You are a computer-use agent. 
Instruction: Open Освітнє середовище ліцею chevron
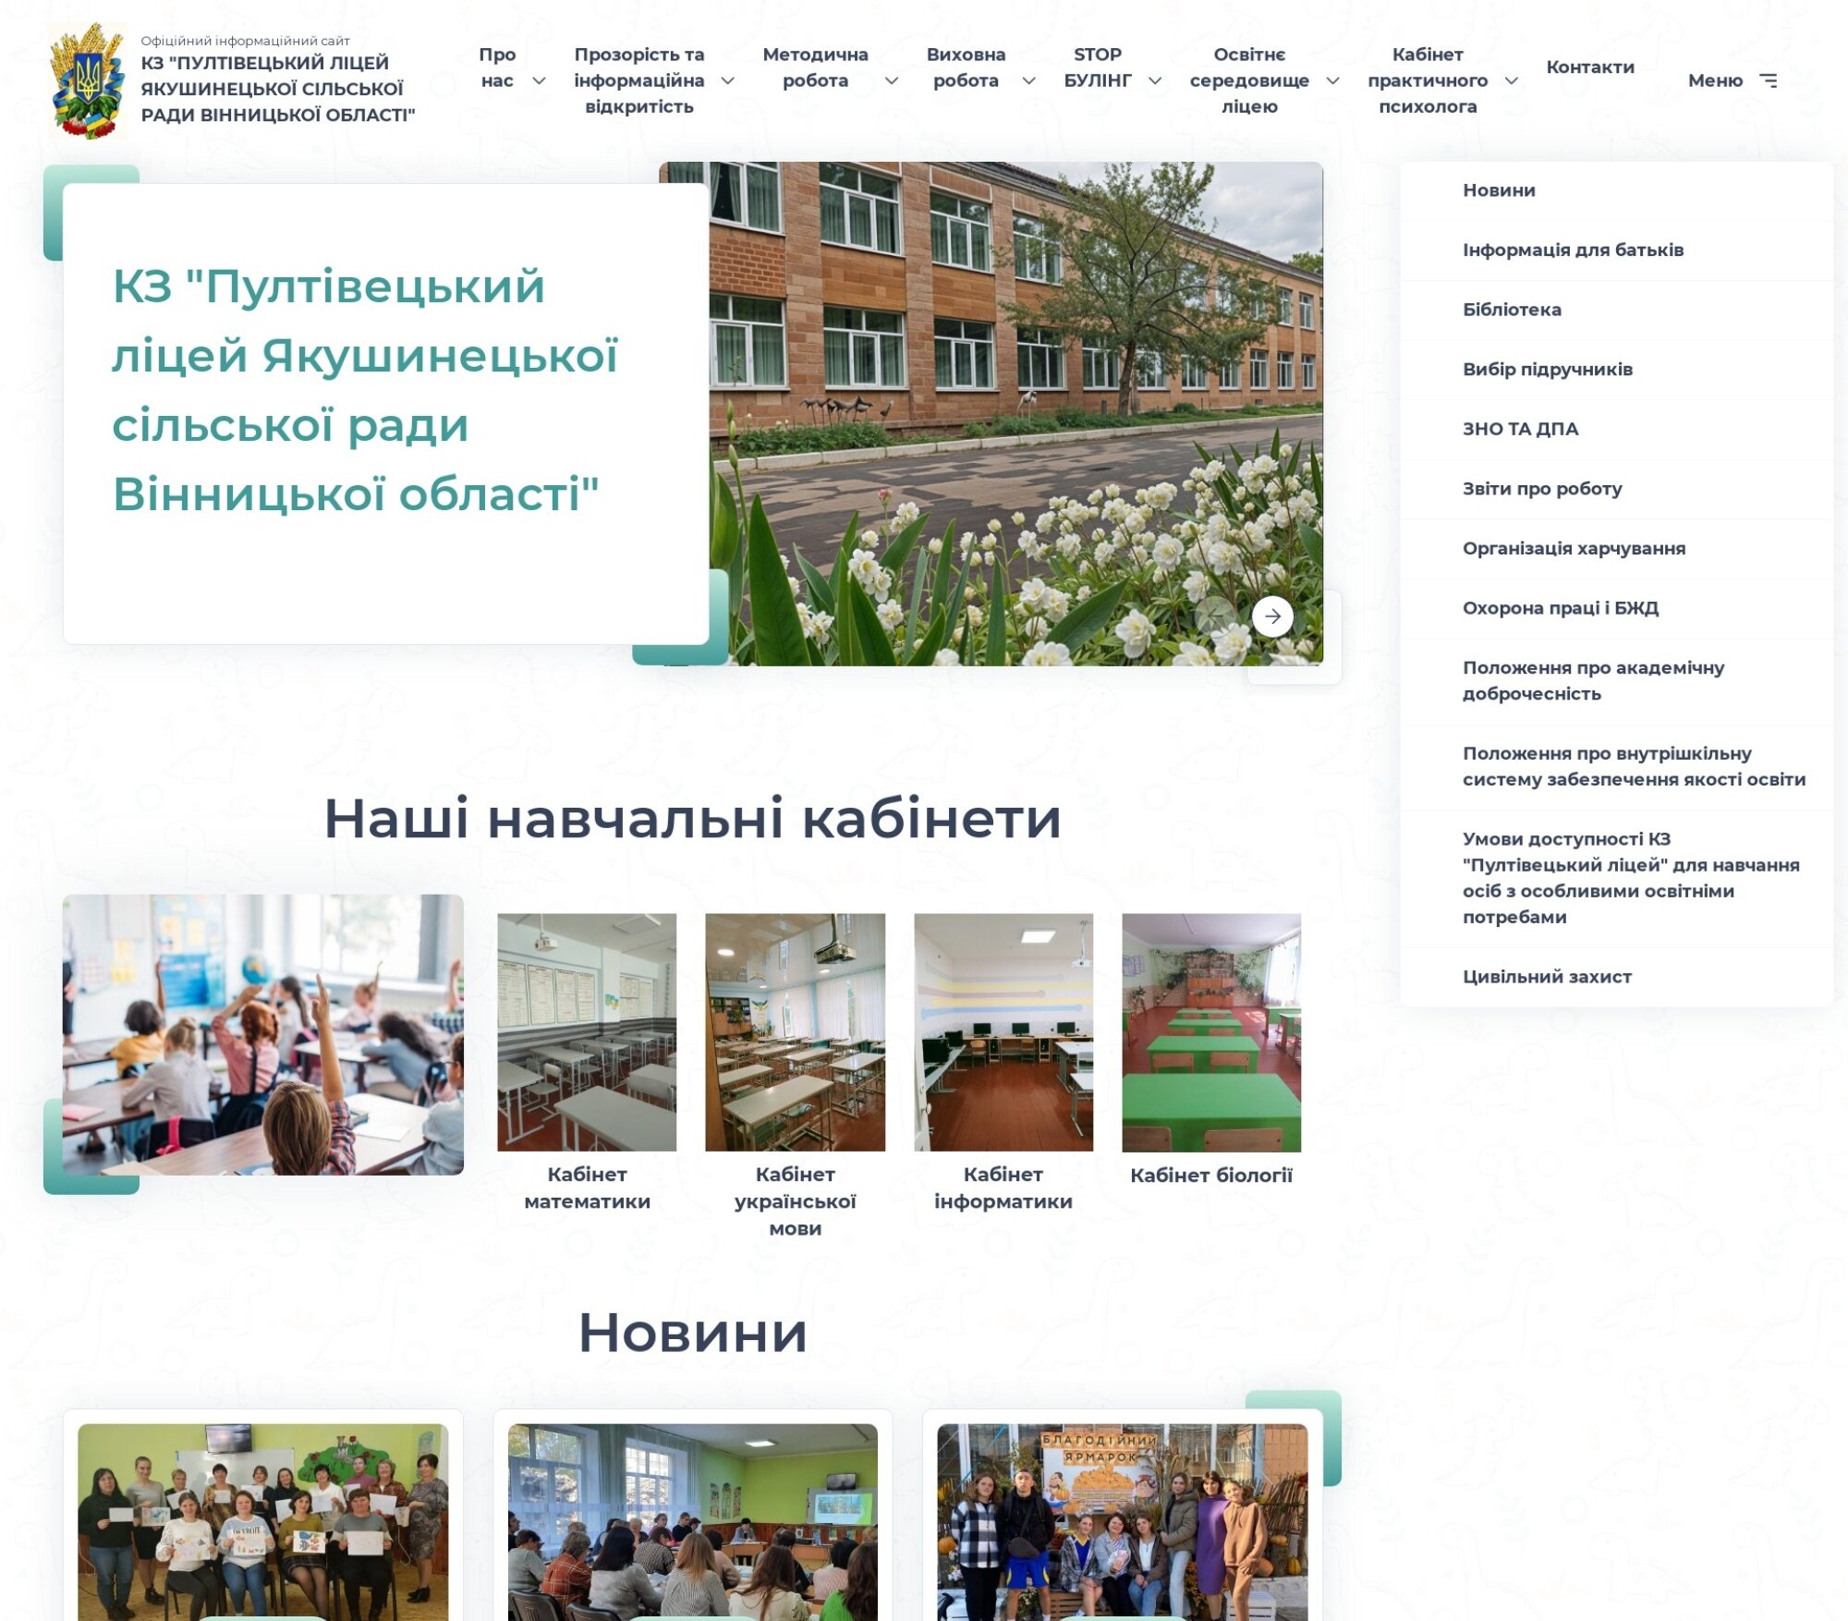[x=1332, y=81]
